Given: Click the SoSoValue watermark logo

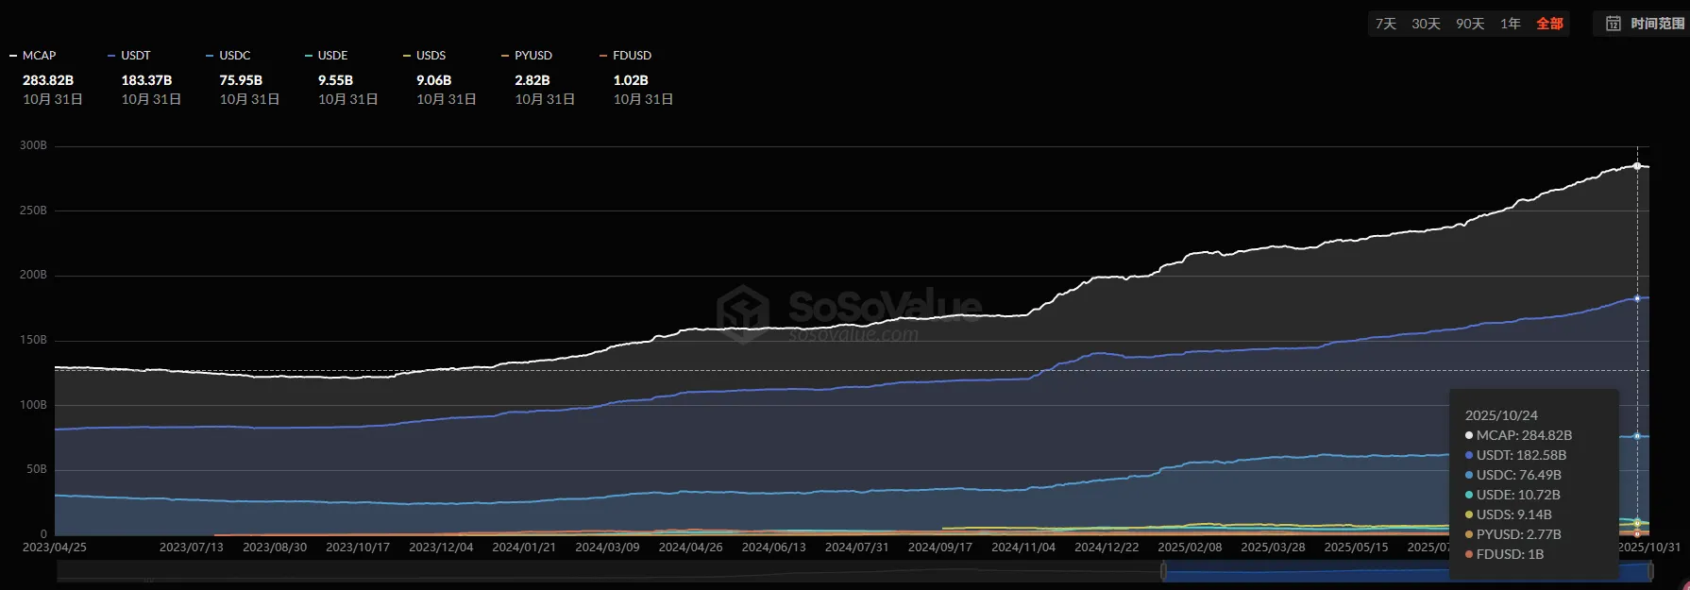Looking at the screenshot, I should [x=743, y=312].
